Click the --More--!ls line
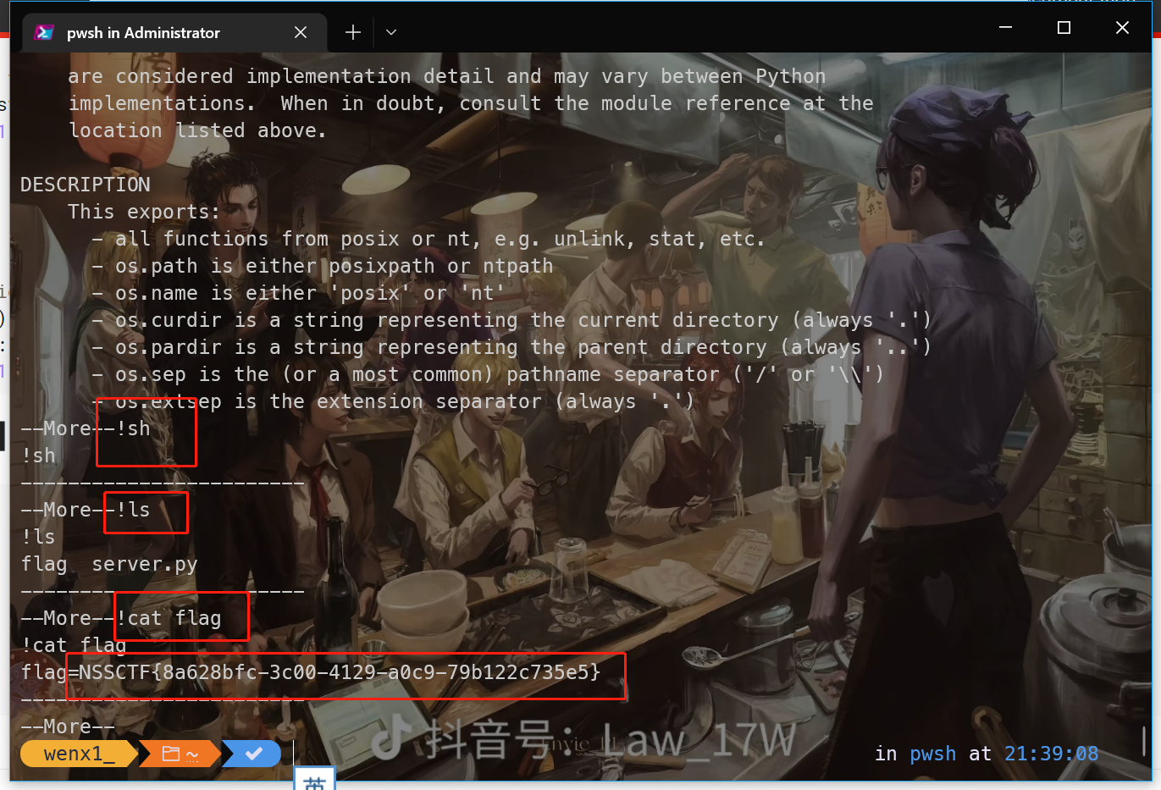This screenshot has height=790, width=1161. (x=86, y=510)
